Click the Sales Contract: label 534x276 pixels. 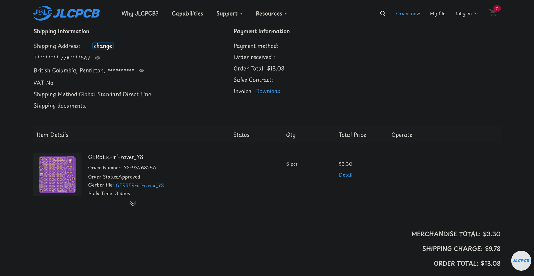(x=253, y=80)
